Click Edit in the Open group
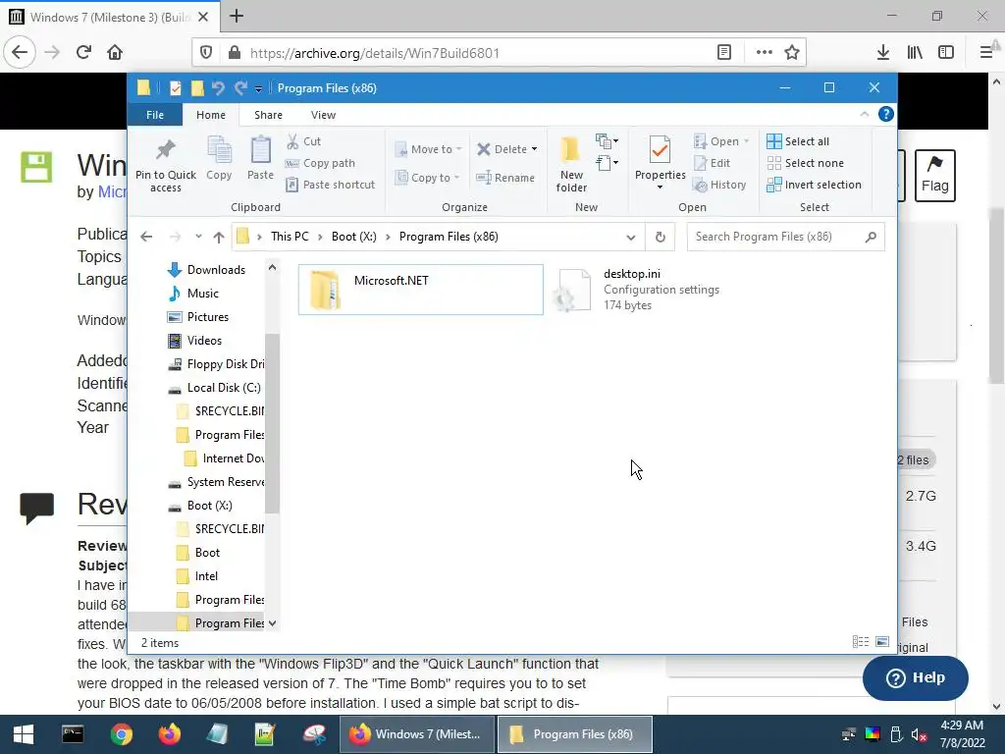 [x=712, y=163]
